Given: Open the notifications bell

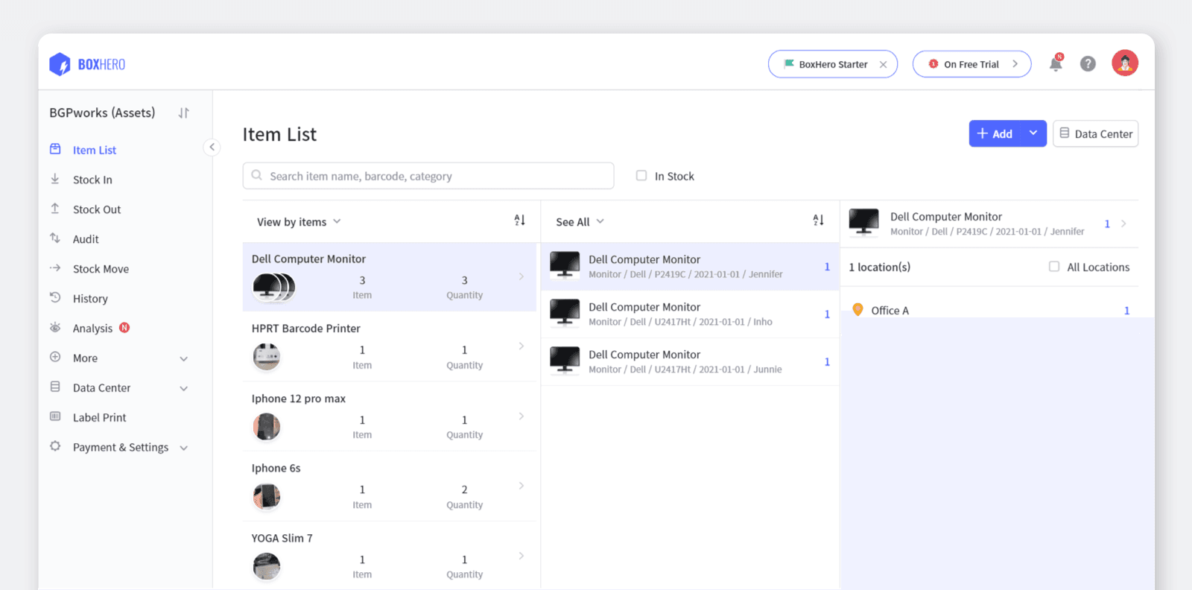Looking at the screenshot, I should (x=1056, y=64).
